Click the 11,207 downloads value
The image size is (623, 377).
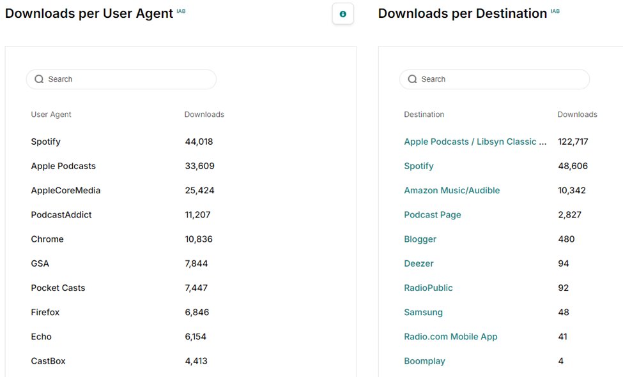click(197, 215)
